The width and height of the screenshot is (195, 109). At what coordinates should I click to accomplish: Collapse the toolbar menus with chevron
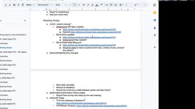click(145, 5)
